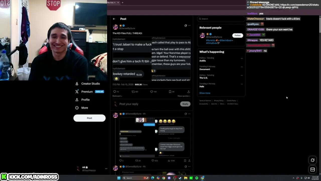The height and width of the screenshot is (181, 321).
Task: Click the X search box
Action: [221, 19]
